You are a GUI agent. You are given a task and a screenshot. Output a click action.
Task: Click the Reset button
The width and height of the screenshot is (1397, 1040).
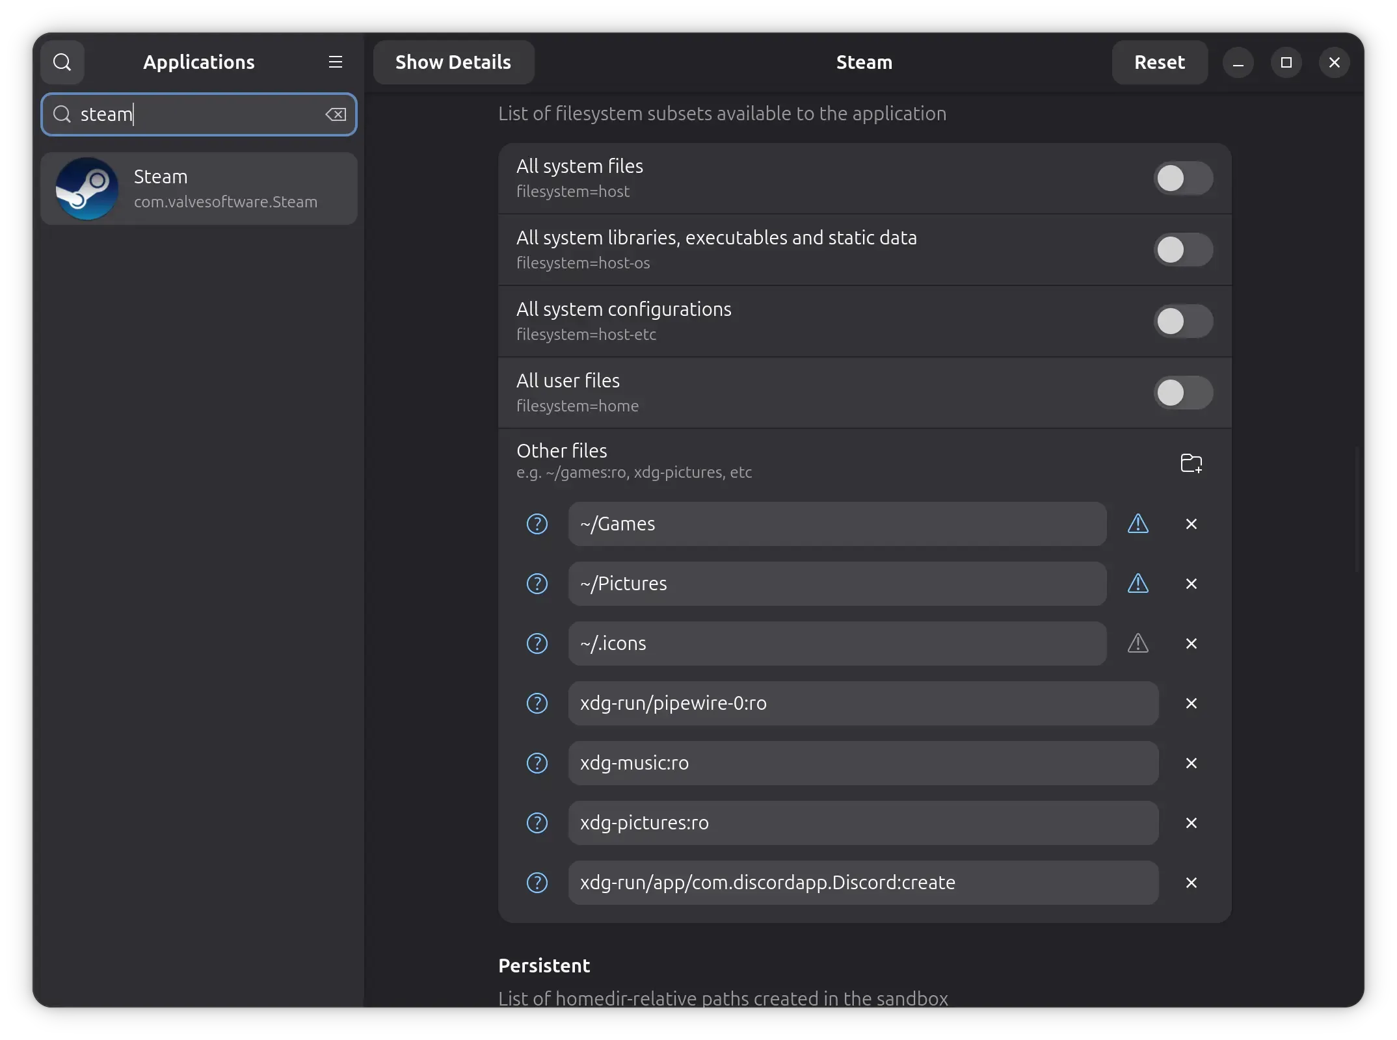click(1159, 62)
